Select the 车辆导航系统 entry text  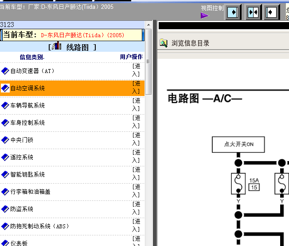coord(27,106)
